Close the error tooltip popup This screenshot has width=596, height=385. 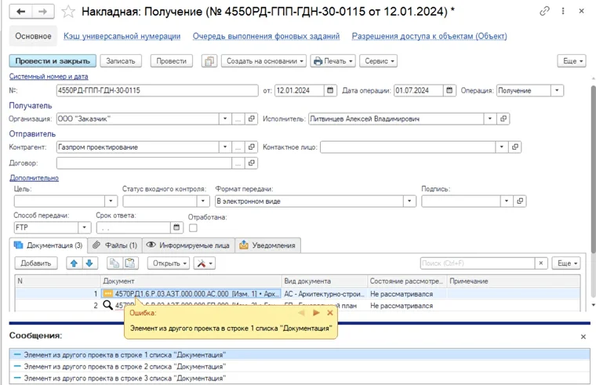(330, 313)
